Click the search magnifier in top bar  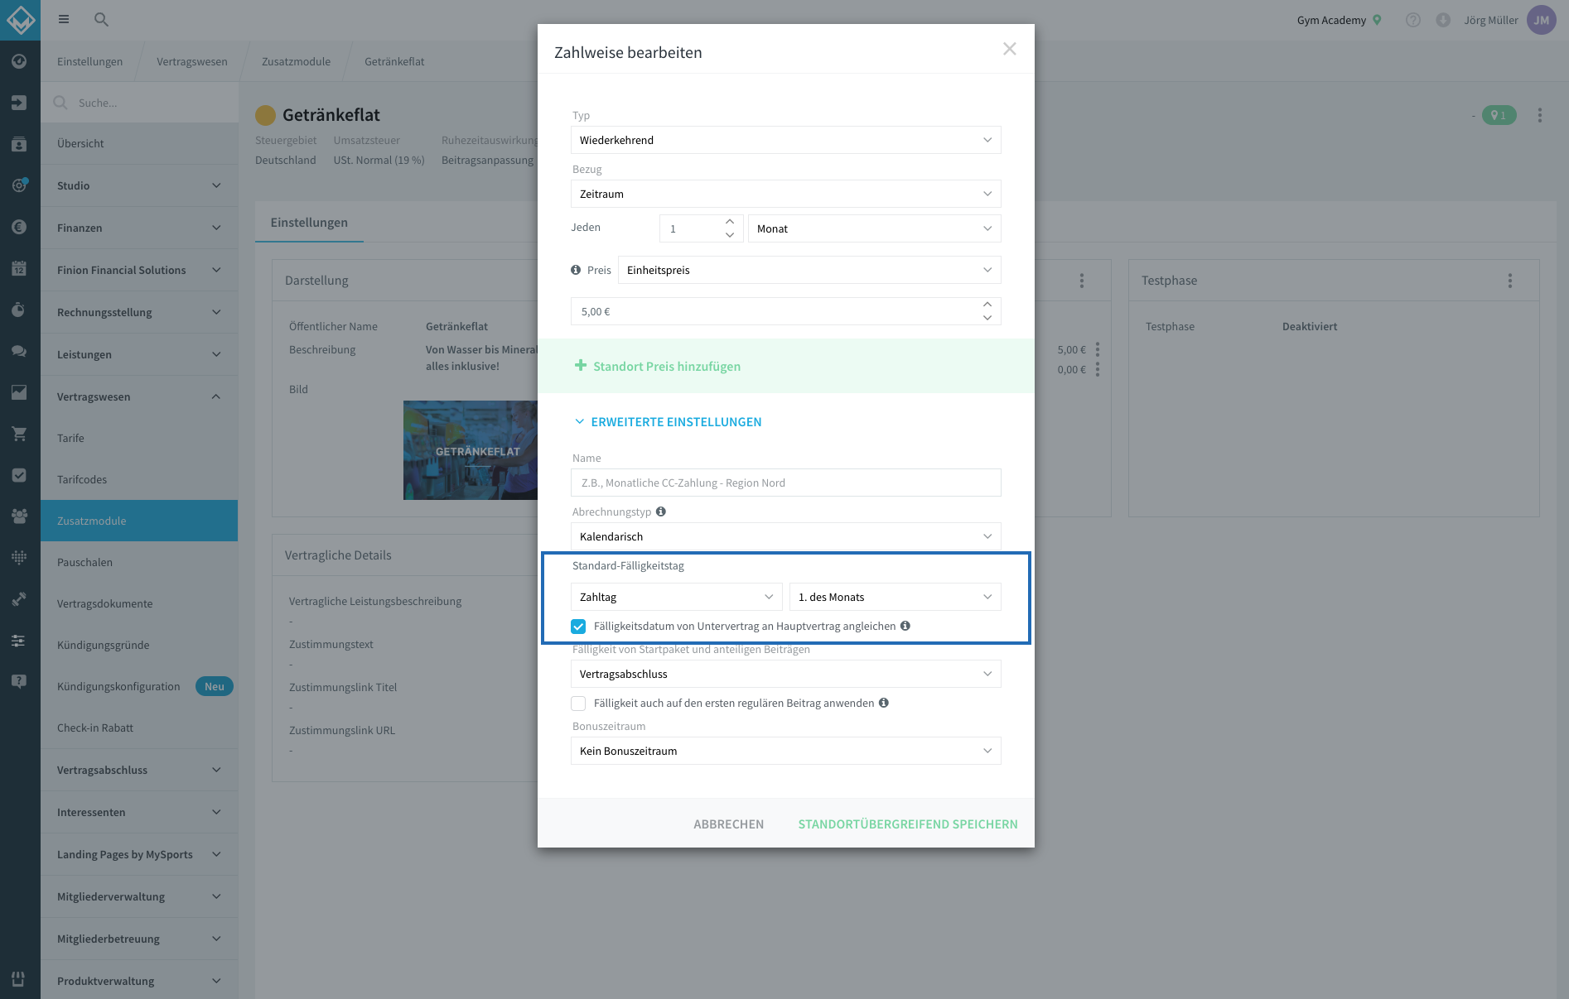(101, 19)
